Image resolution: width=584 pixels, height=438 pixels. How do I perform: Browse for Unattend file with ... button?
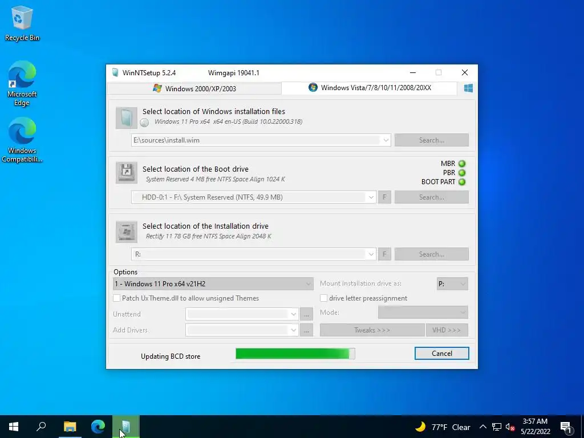pos(306,314)
